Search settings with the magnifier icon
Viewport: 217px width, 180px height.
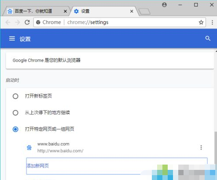(208, 39)
